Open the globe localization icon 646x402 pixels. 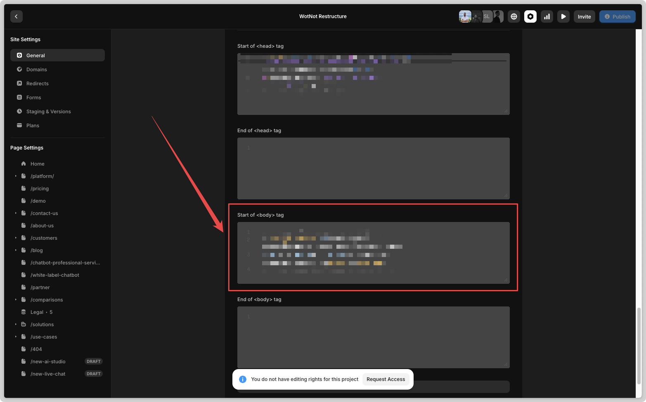(x=514, y=16)
